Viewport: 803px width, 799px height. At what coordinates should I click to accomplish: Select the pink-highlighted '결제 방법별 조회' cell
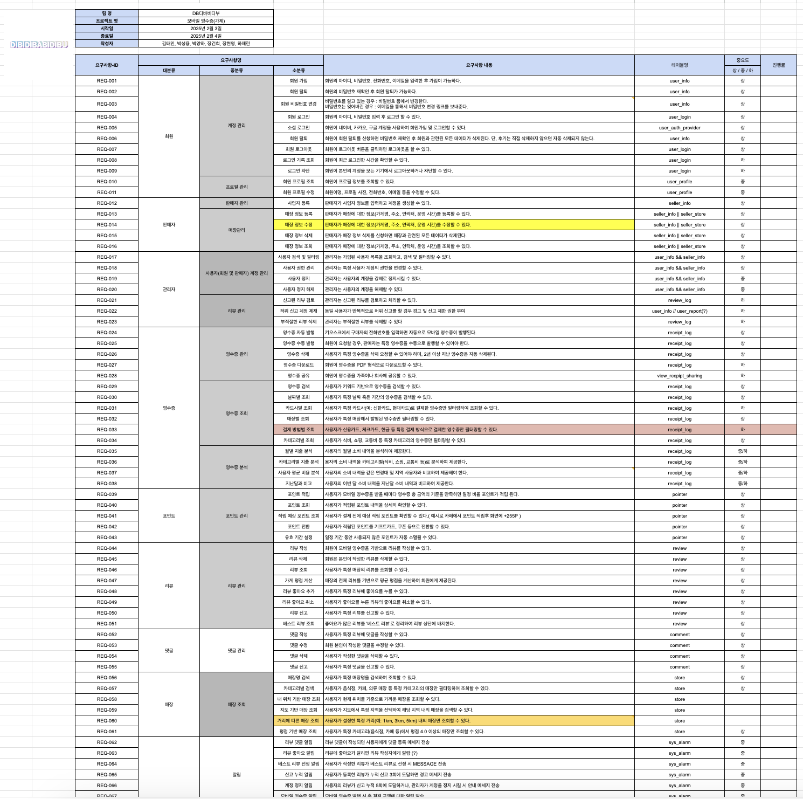299,430
